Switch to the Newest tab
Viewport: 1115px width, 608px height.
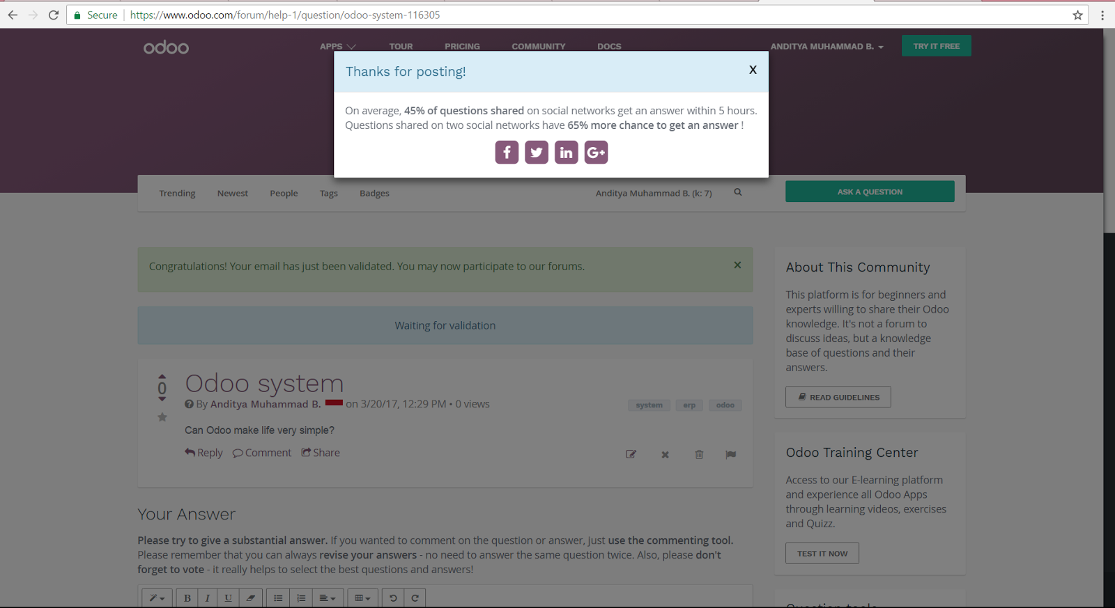(x=233, y=193)
